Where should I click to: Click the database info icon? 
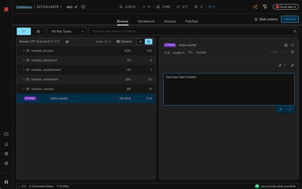click(x=83, y=7)
